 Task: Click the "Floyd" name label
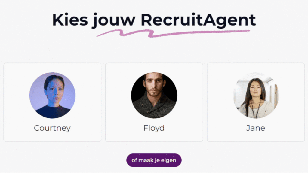(x=154, y=128)
